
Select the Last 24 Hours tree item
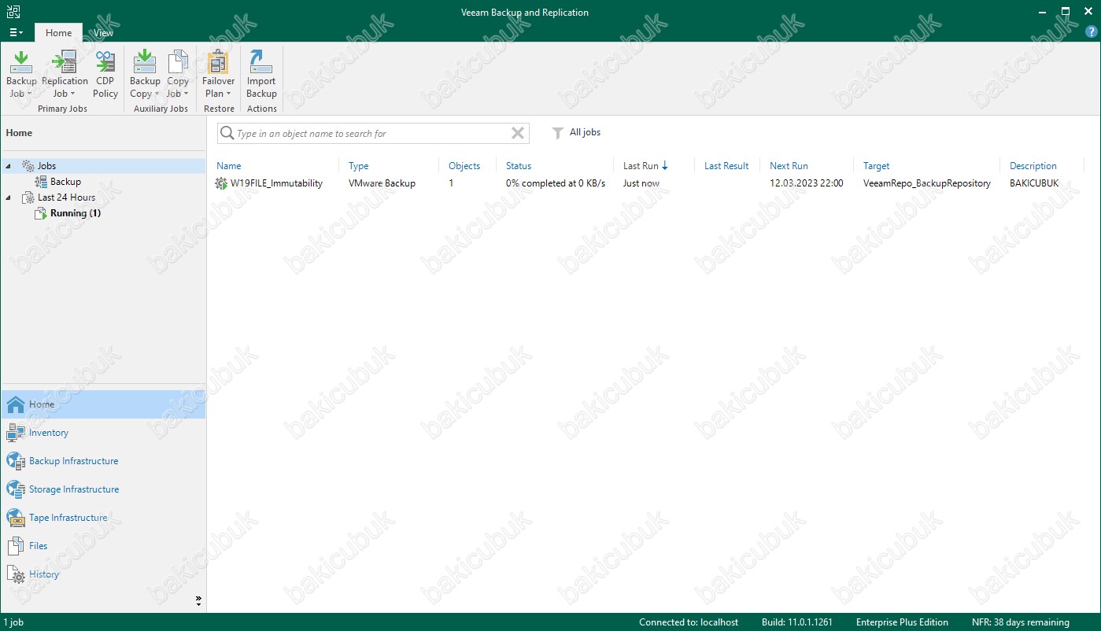pos(66,197)
